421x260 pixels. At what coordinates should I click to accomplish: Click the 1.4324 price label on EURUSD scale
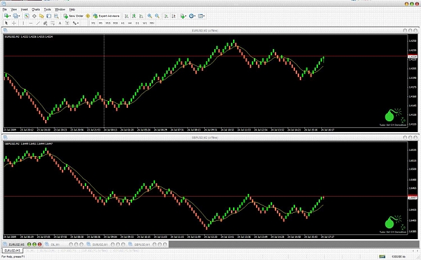click(412, 57)
